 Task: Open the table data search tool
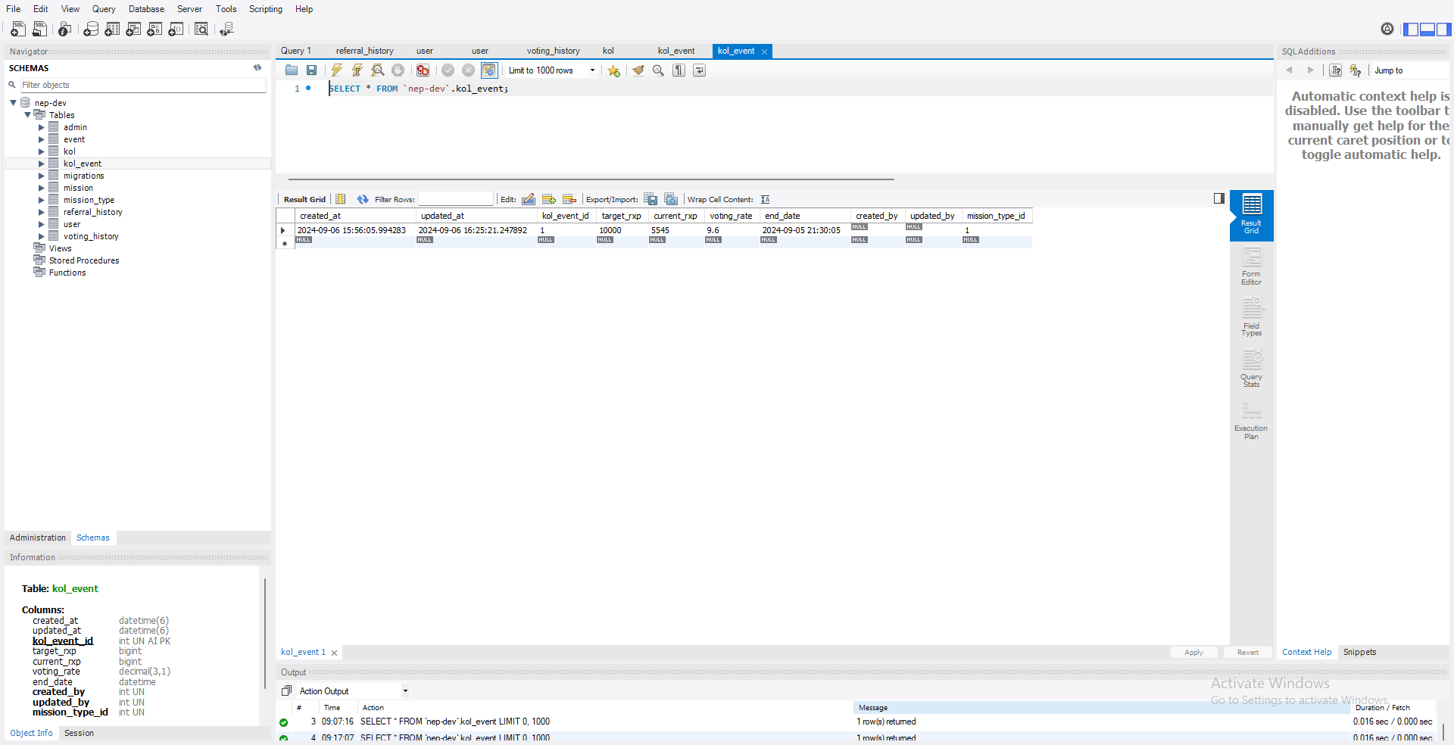[x=201, y=29]
